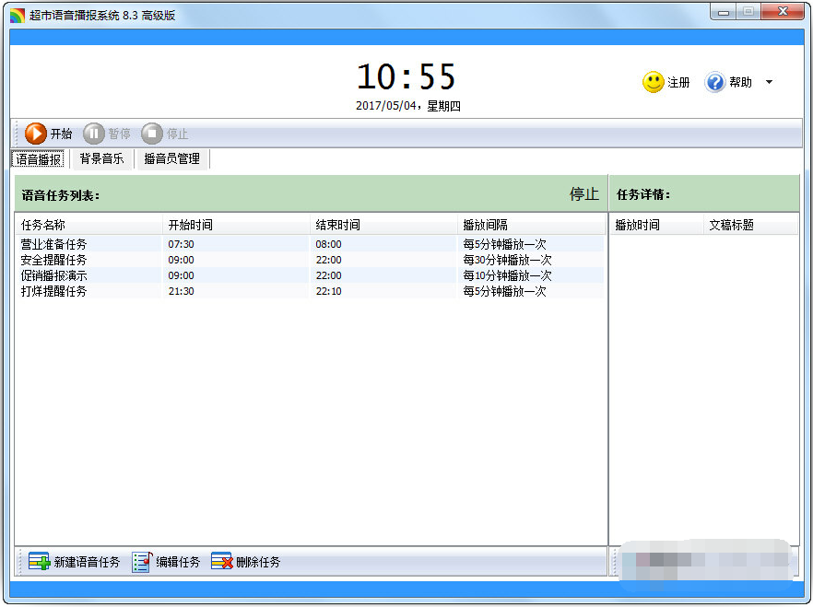Click the 注册 register button

click(x=677, y=82)
